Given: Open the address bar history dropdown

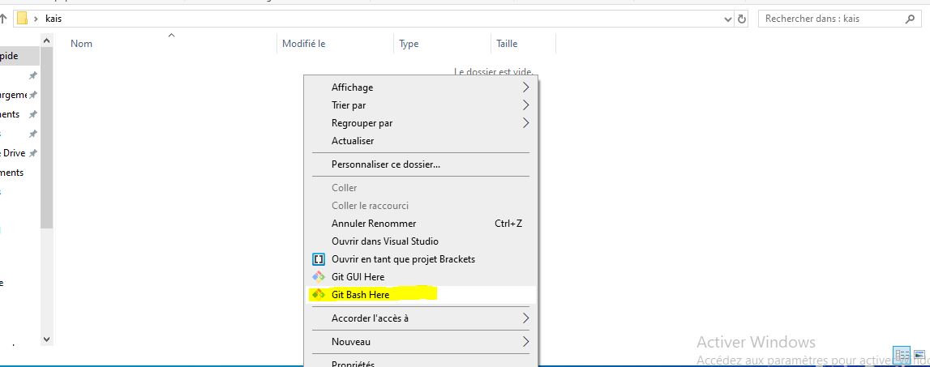Looking at the screenshot, I should pyautogui.click(x=727, y=19).
